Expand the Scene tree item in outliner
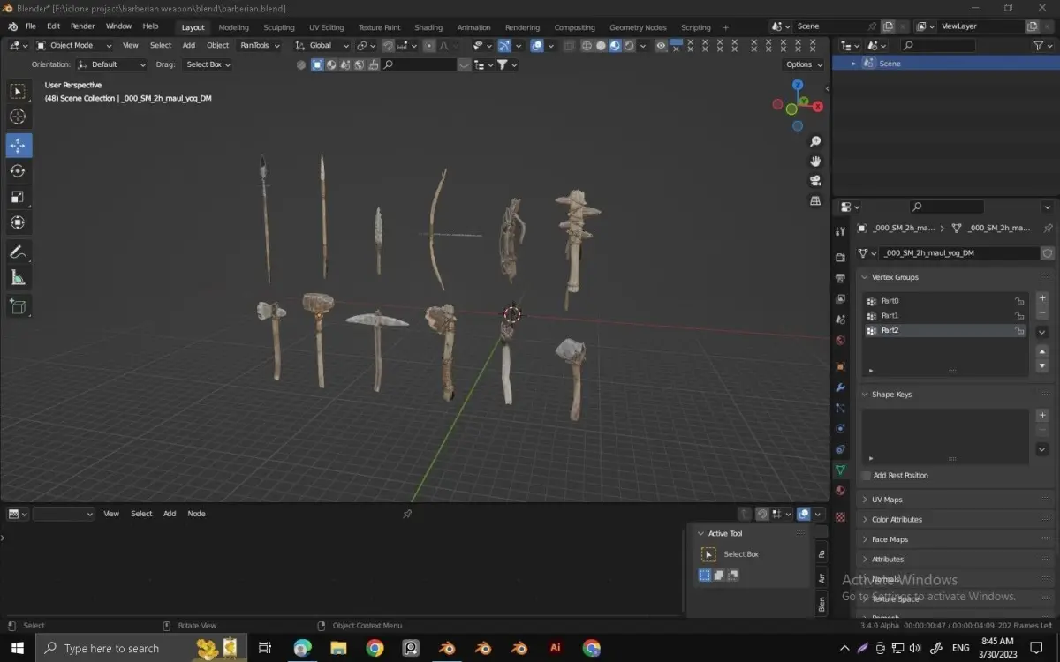The width and height of the screenshot is (1060, 662). (x=853, y=64)
